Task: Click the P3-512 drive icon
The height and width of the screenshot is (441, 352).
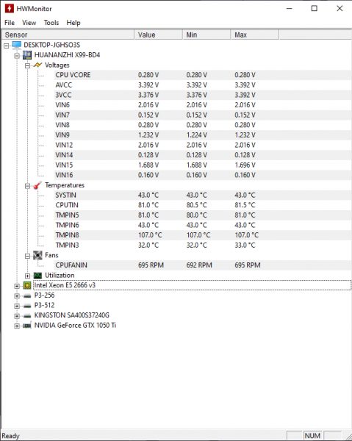Action: point(27,306)
